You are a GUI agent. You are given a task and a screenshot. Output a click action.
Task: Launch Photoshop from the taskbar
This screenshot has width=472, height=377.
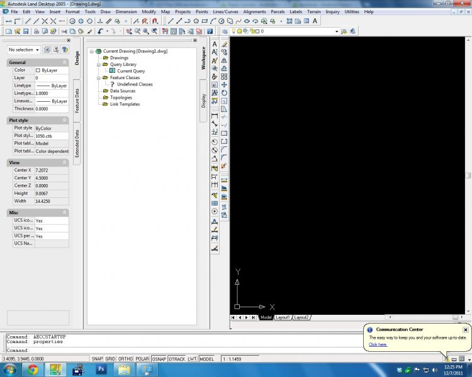click(101, 369)
